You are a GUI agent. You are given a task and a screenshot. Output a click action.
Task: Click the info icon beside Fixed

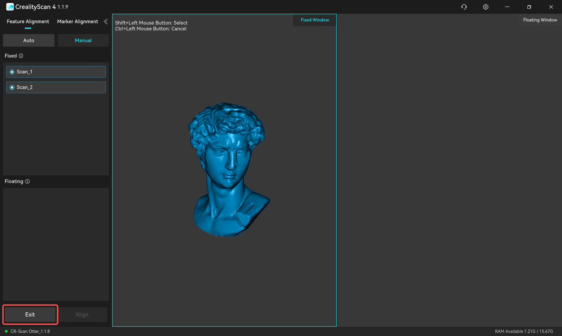click(21, 56)
